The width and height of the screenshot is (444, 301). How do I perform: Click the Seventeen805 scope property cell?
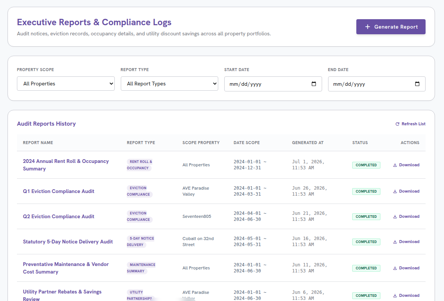[197, 216]
